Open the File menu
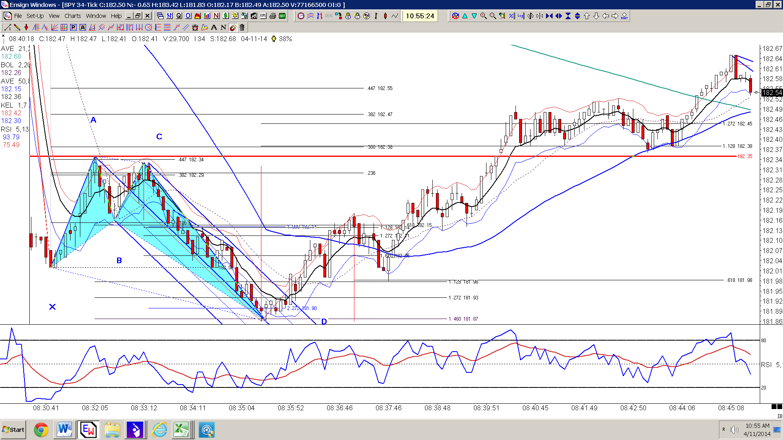Image resolution: width=783 pixels, height=440 pixels. (18, 16)
